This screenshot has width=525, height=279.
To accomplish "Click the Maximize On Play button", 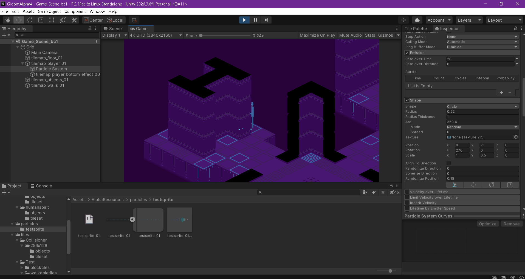I will pyautogui.click(x=317, y=35).
